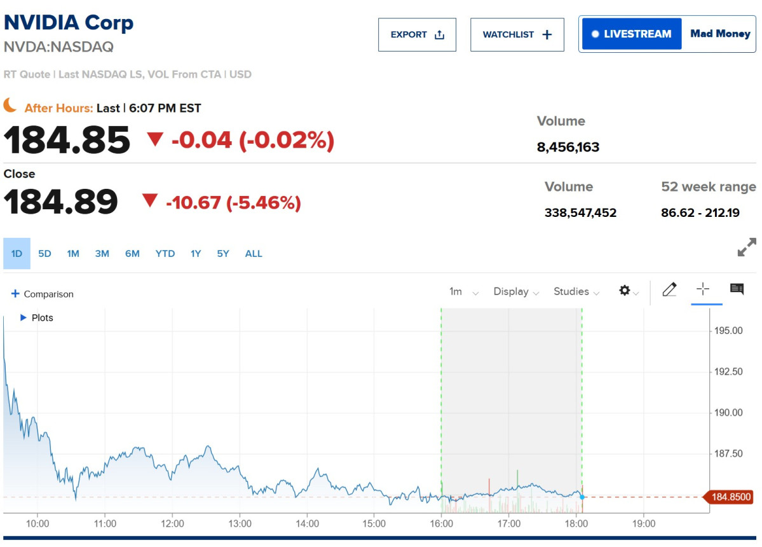762x547 pixels.
Task: Switch to the 5Y time range
Action: (x=222, y=253)
